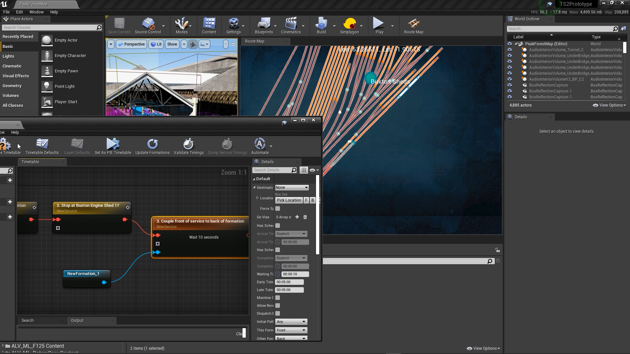Viewport: 630px width, 354px height.
Task: Open the Automate tool
Action: tap(260, 146)
